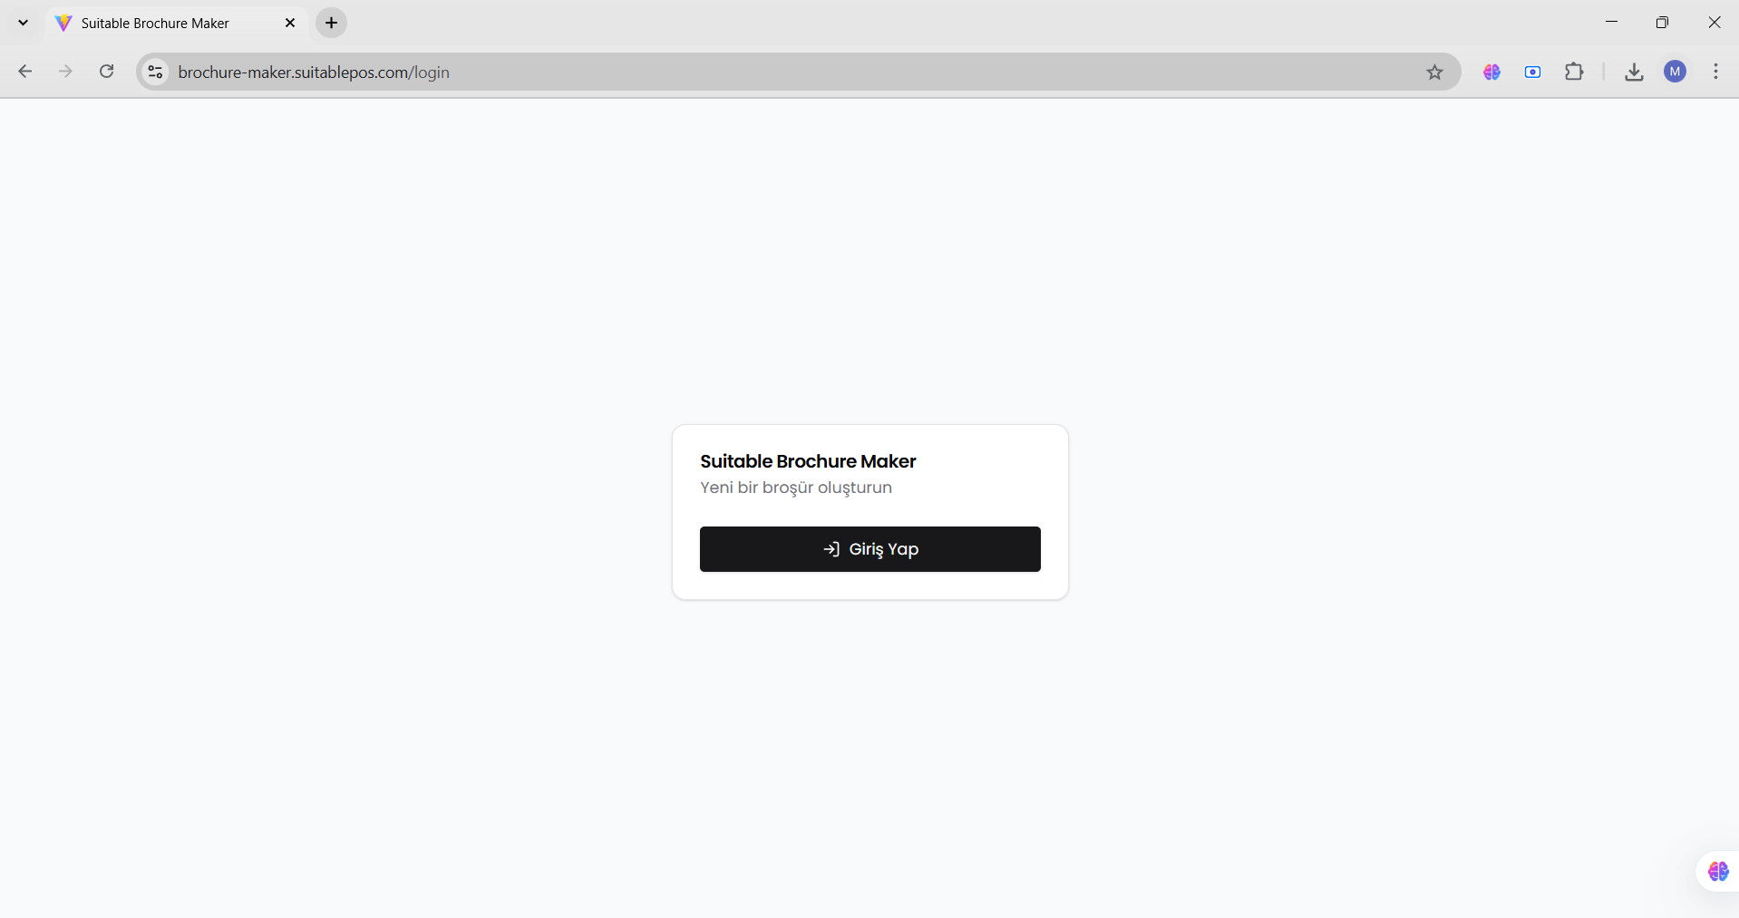
Task: Close the browser window
Action: pyautogui.click(x=1714, y=23)
